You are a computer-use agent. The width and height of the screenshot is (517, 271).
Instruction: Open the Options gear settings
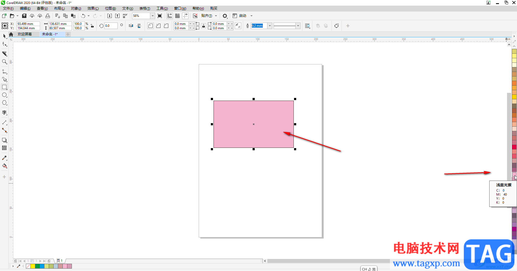(225, 16)
